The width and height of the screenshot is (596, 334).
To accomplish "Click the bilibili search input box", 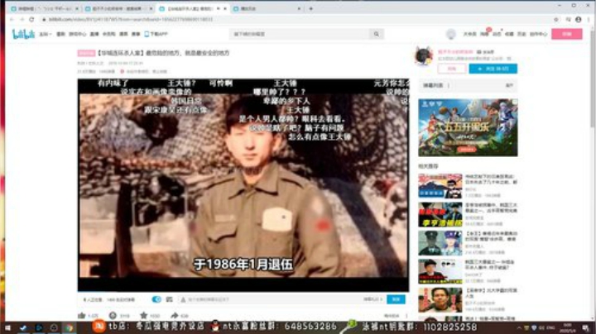I will (300, 34).
